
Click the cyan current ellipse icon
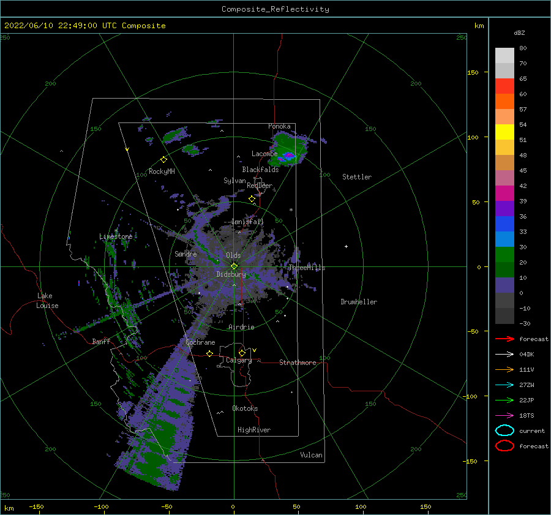coord(504,430)
